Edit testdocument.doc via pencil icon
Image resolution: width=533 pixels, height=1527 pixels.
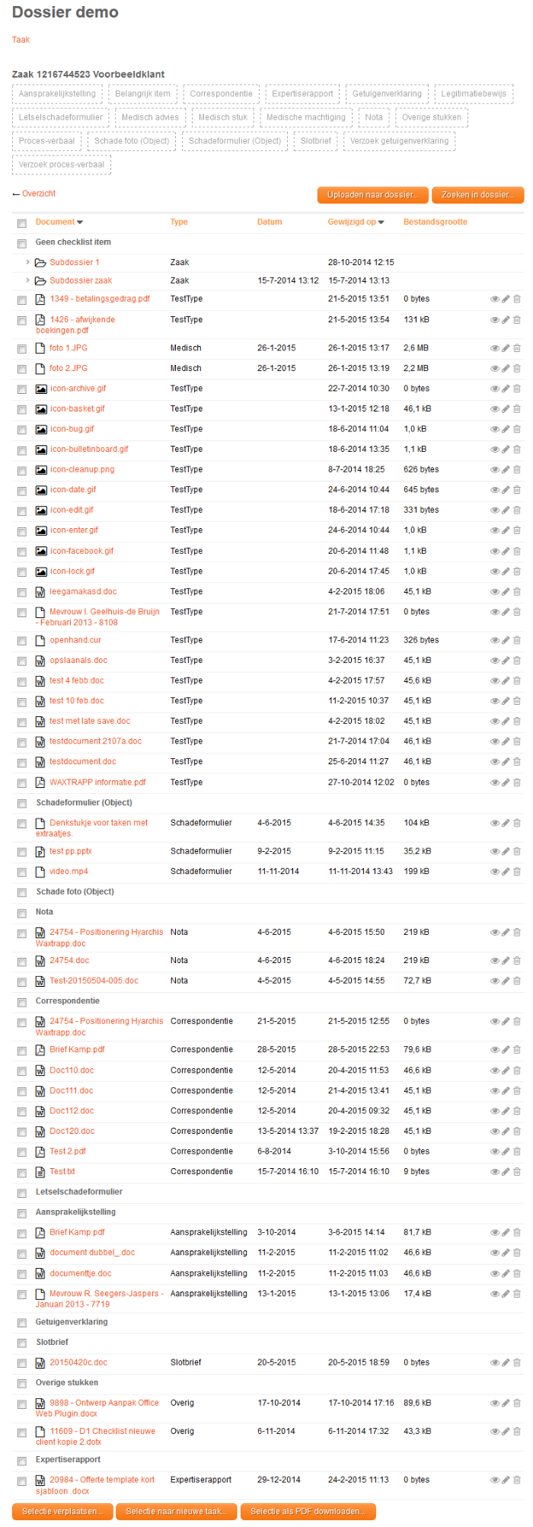pyautogui.click(x=506, y=762)
